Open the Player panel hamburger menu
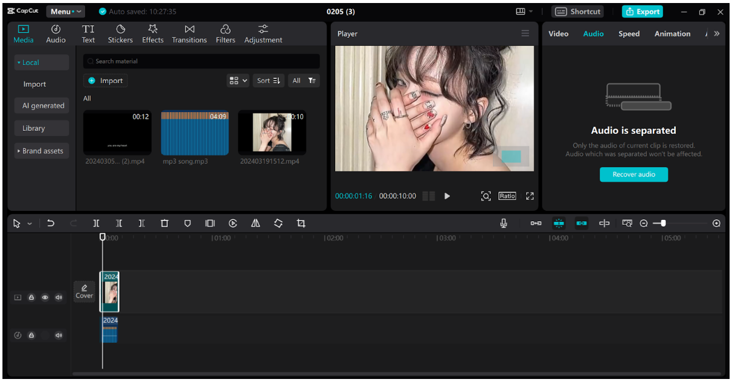732x382 pixels. coord(525,34)
